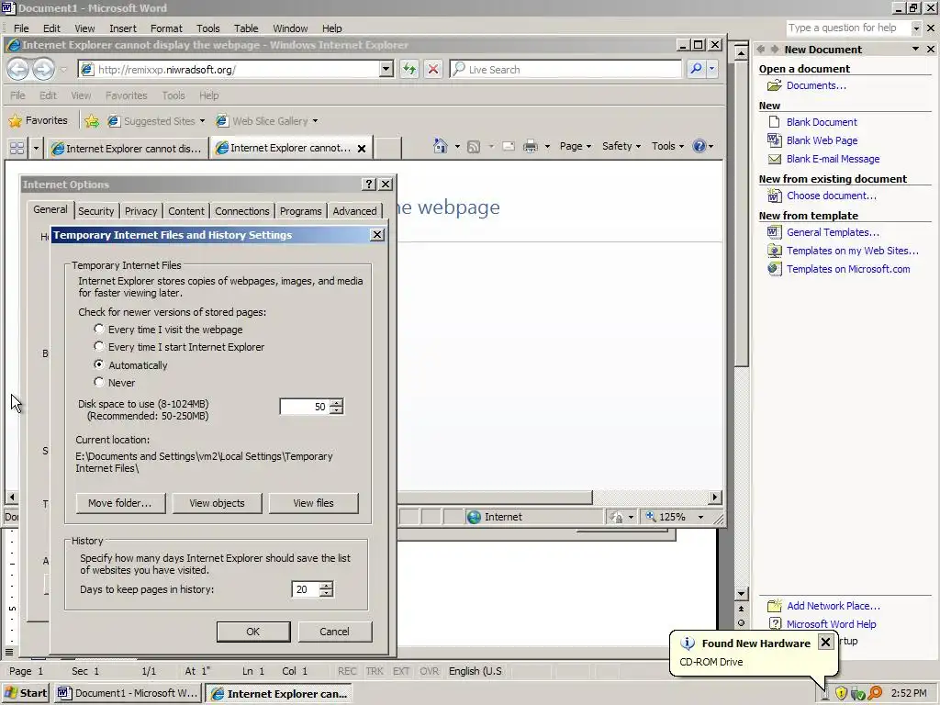Expand Web Slice Gallery dropdown

tap(316, 121)
